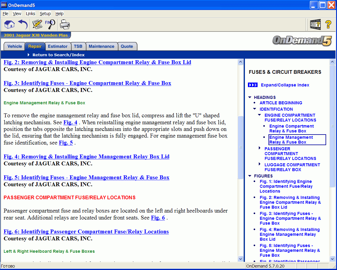The width and height of the screenshot is (337, 270).
Task: Open the Setup menu
Action: [x=45, y=14]
